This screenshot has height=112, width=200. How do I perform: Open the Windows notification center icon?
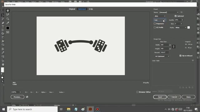(196, 109)
